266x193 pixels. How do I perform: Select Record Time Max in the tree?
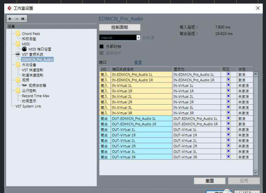coord(36,96)
